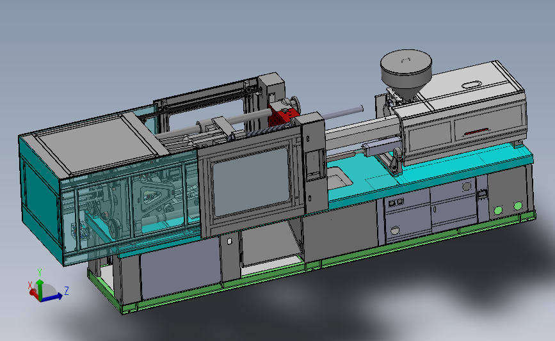Select the red slot on the injection cover side
Viewport: 555px width, 341px height.
(x=476, y=132)
